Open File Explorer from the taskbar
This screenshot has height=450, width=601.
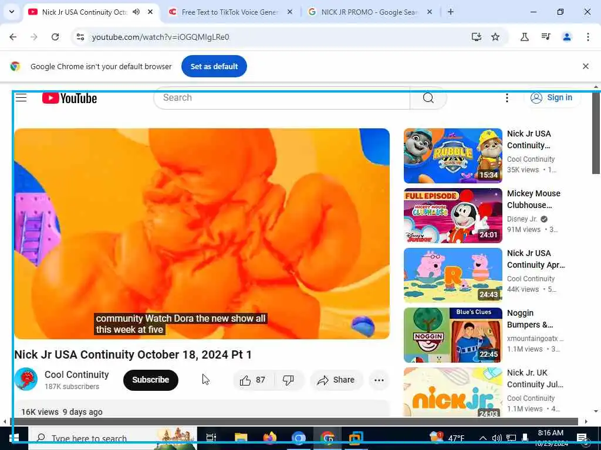point(241,438)
